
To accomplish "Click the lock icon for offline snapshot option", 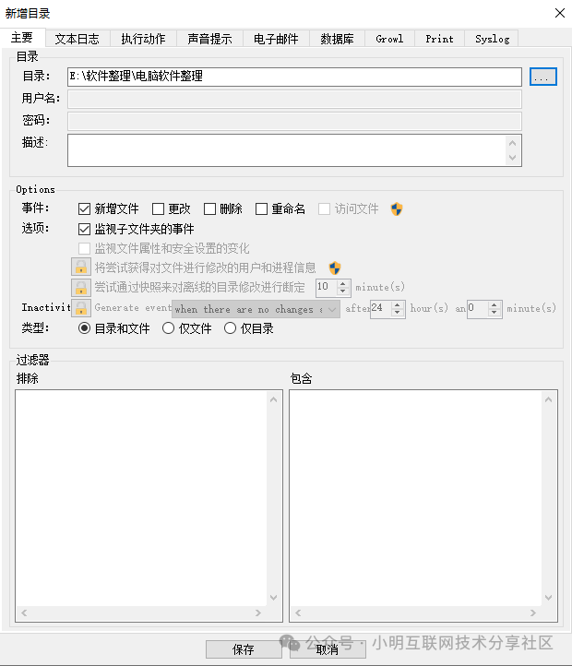I will [x=81, y=287].
